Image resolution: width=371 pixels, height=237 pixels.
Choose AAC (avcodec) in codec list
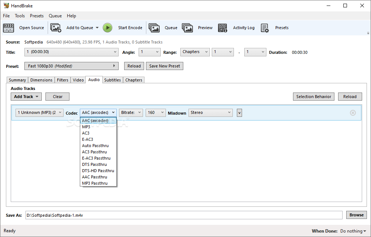pyautogui.click(x=98, y=121)
